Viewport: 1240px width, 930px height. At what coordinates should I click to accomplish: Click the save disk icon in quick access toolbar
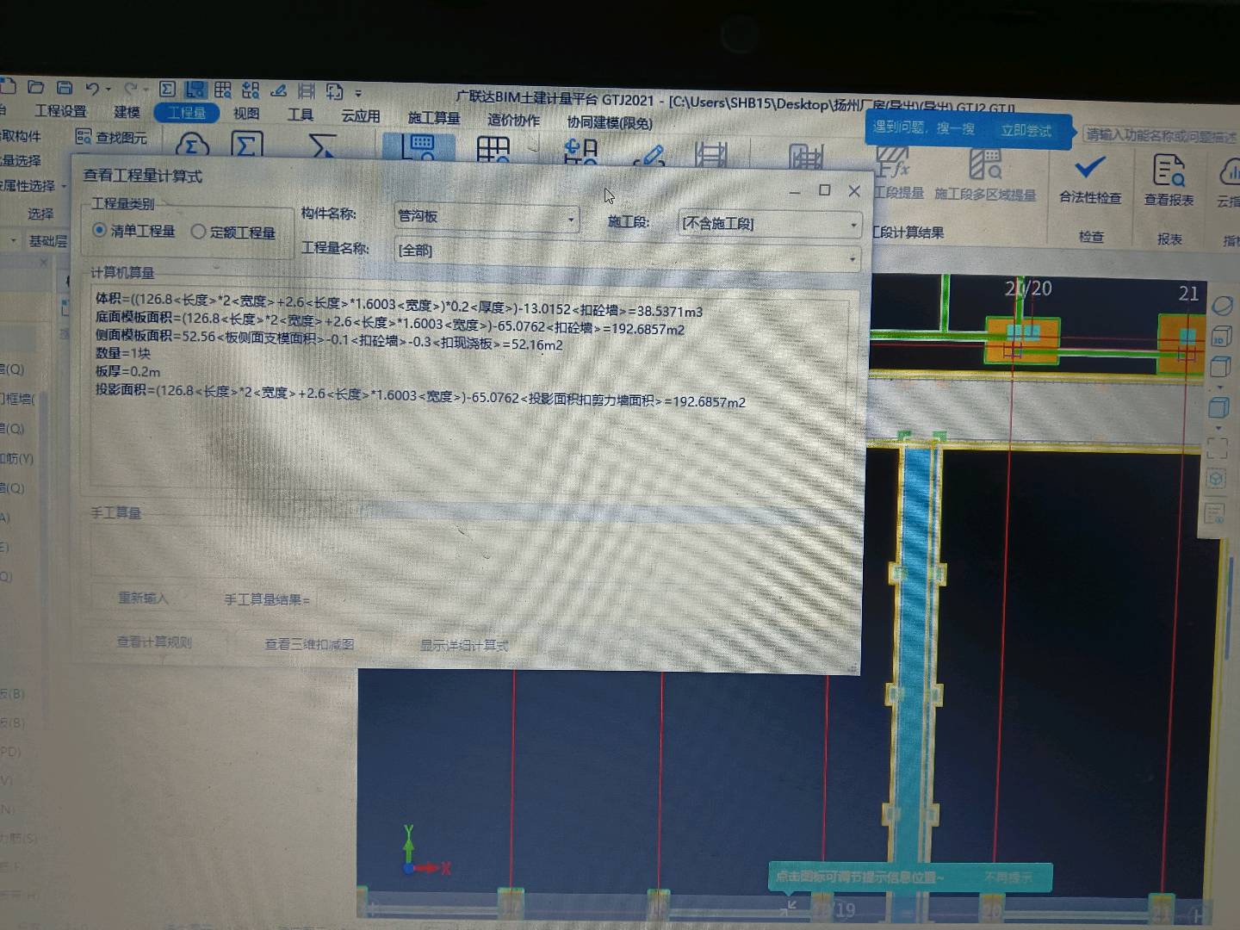coord(65,87)
